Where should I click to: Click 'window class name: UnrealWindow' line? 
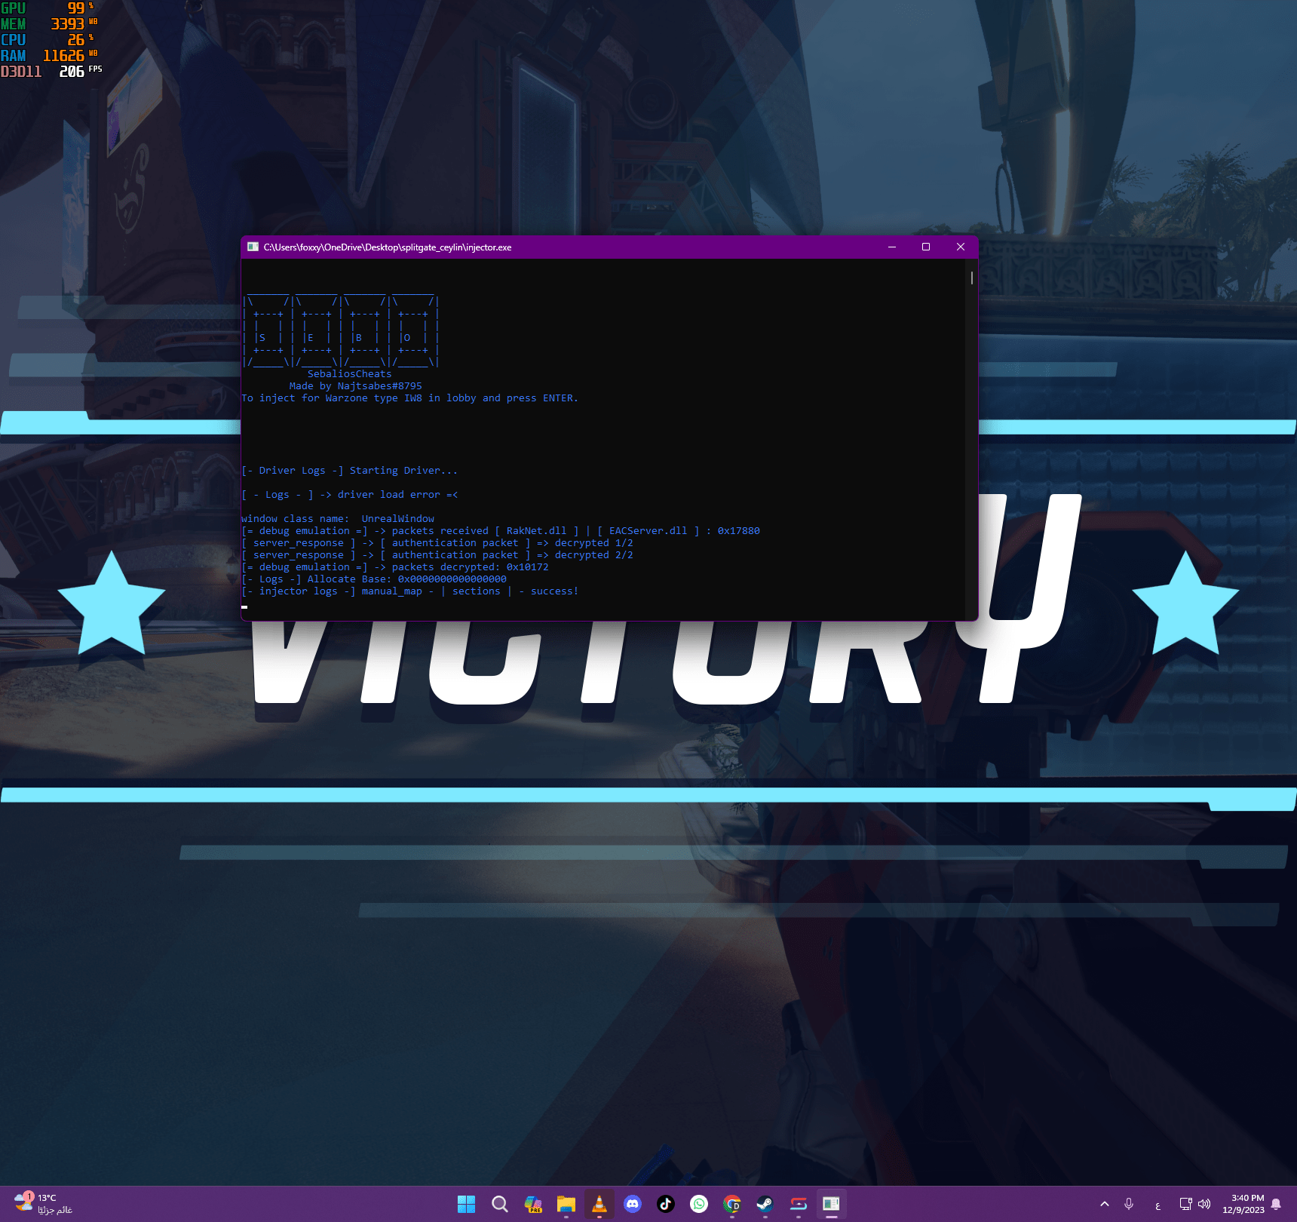[338, 518]
